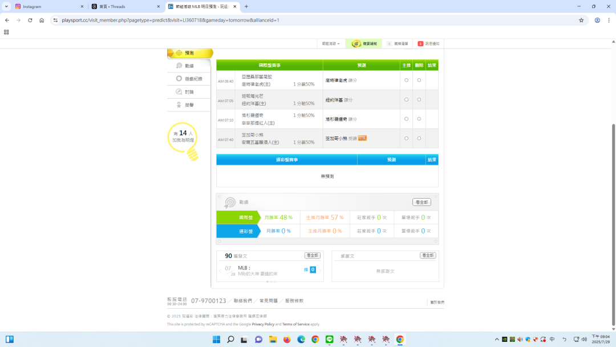
Task: Select the 榮譽 star medal icon
Action: point(179,105)
